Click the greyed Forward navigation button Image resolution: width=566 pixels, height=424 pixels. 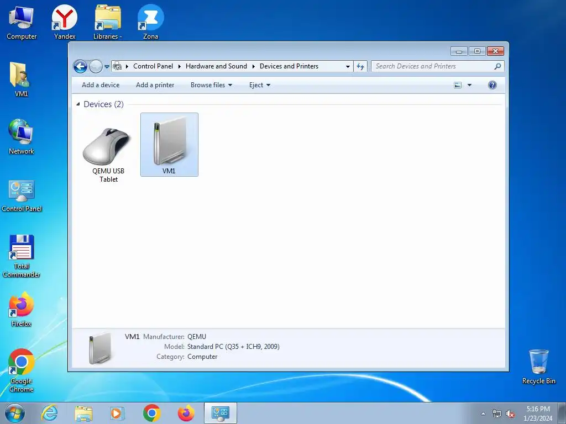(96, 67)
